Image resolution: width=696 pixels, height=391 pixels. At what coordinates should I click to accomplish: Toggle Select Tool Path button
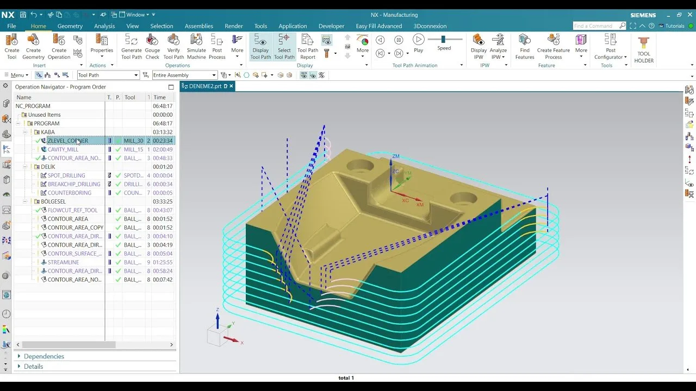(x=284, y=46)
